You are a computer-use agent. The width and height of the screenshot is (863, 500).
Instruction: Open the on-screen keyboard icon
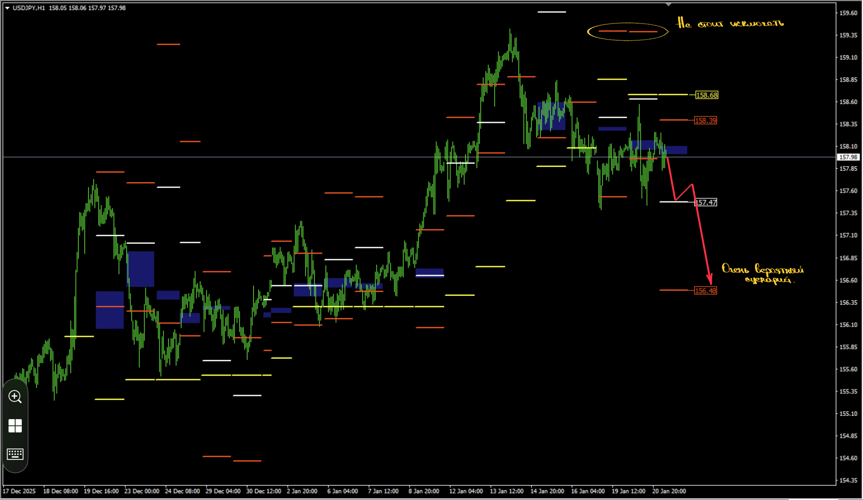[15, 454]
